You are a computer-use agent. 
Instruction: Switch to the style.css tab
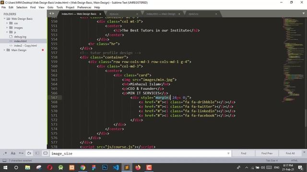point(114,14)
